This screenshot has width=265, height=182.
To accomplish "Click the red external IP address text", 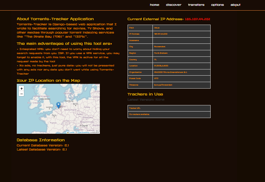I will tap(197, 19).
